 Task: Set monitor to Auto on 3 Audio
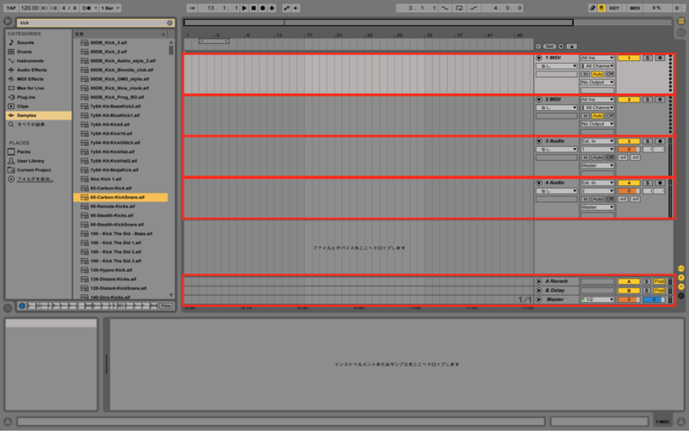click(x=597, y=157)
